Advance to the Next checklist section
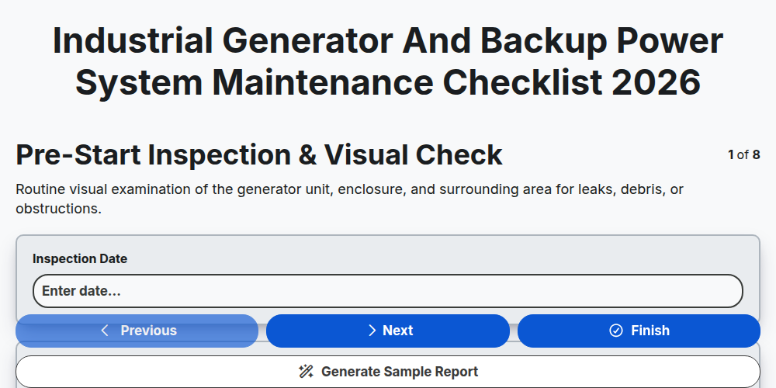The height and width of the screenshot is (388, 776). click(x=388, y=331)
